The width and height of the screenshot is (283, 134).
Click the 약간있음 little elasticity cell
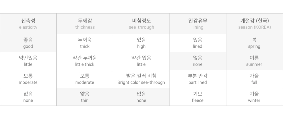pos(28,61)
